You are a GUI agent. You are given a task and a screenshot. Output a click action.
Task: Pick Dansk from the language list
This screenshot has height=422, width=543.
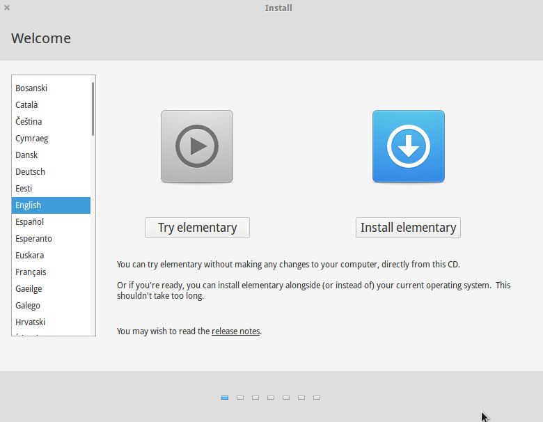coord(51,155)
